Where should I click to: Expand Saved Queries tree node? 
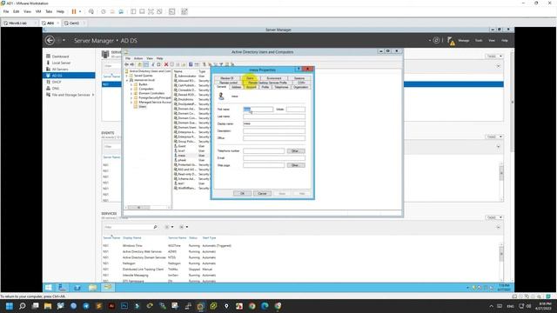point(127,76)
